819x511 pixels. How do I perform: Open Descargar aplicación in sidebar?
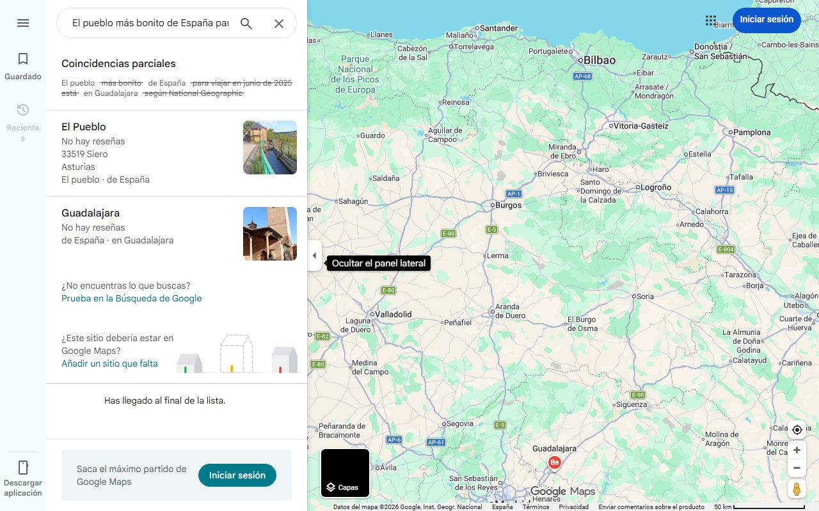[x=23, y=478]
